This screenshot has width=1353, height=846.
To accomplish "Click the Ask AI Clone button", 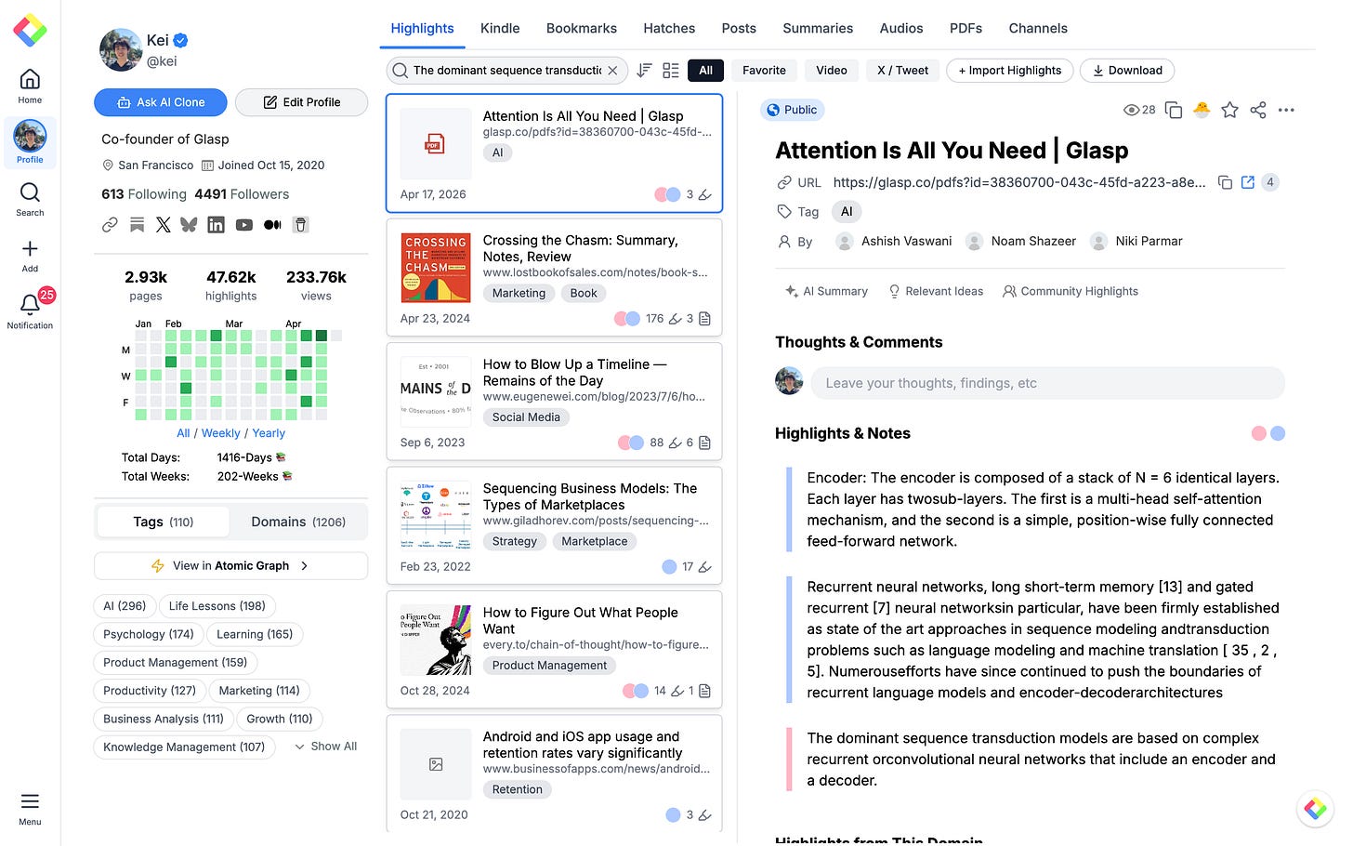I will 161,102.
